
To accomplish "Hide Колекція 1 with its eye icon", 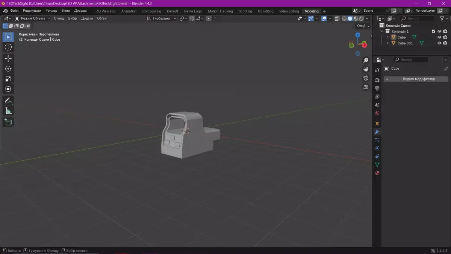I will (439, 31).
